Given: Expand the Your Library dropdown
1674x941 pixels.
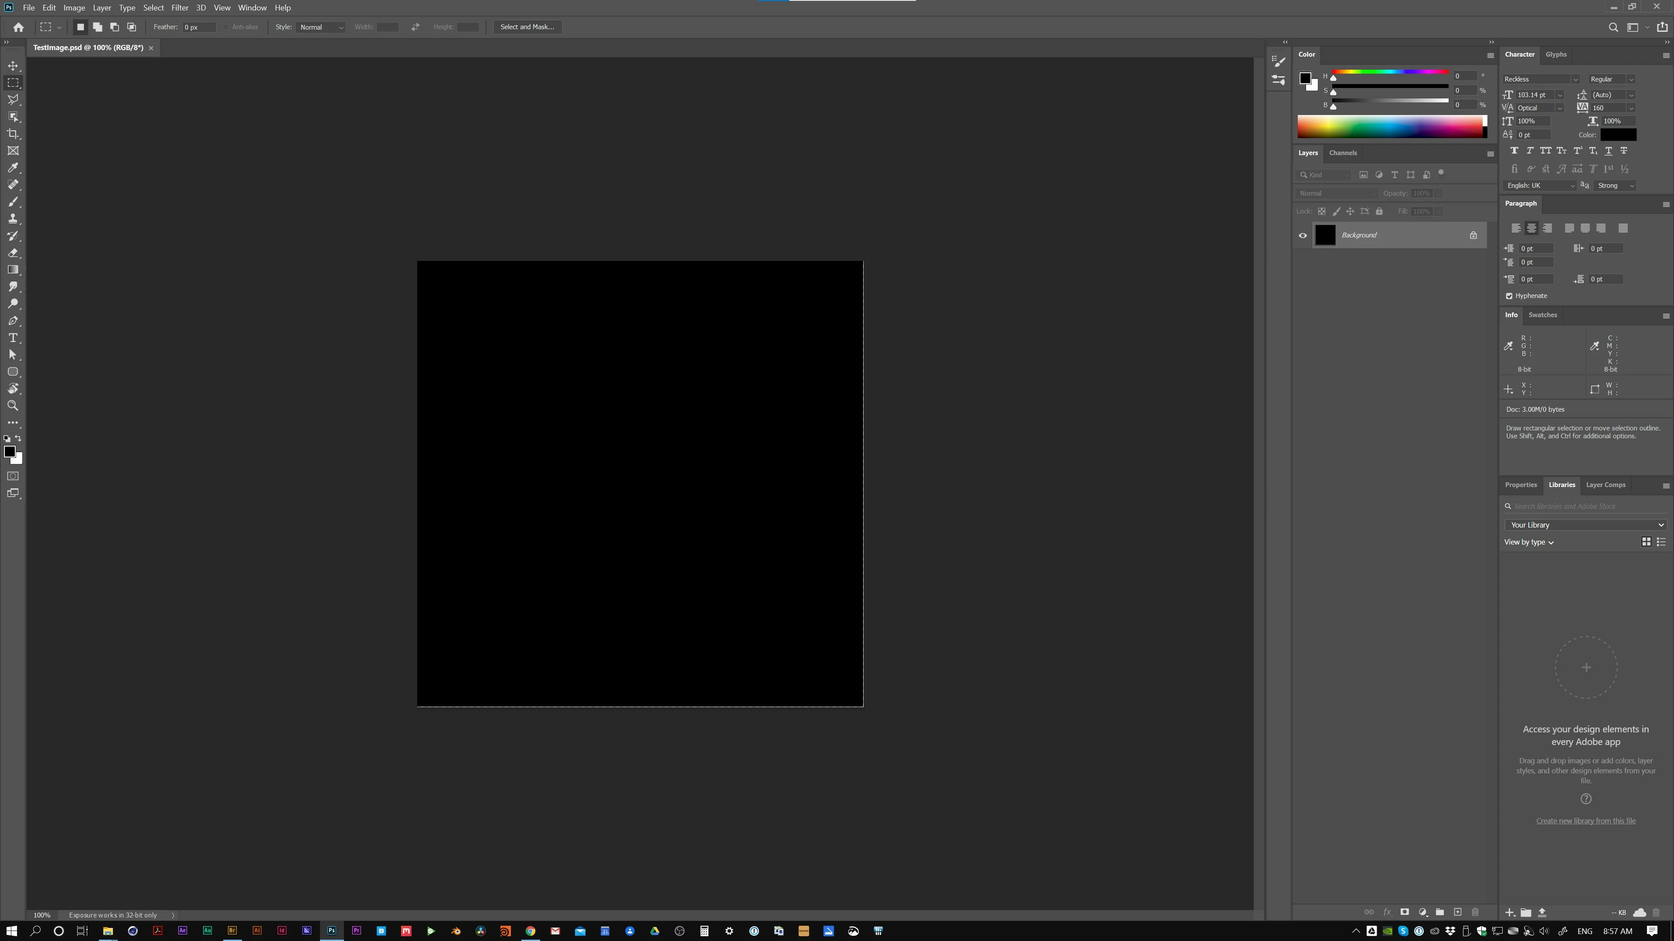Looking at the screenshot, I should [x=1585, y=525].
